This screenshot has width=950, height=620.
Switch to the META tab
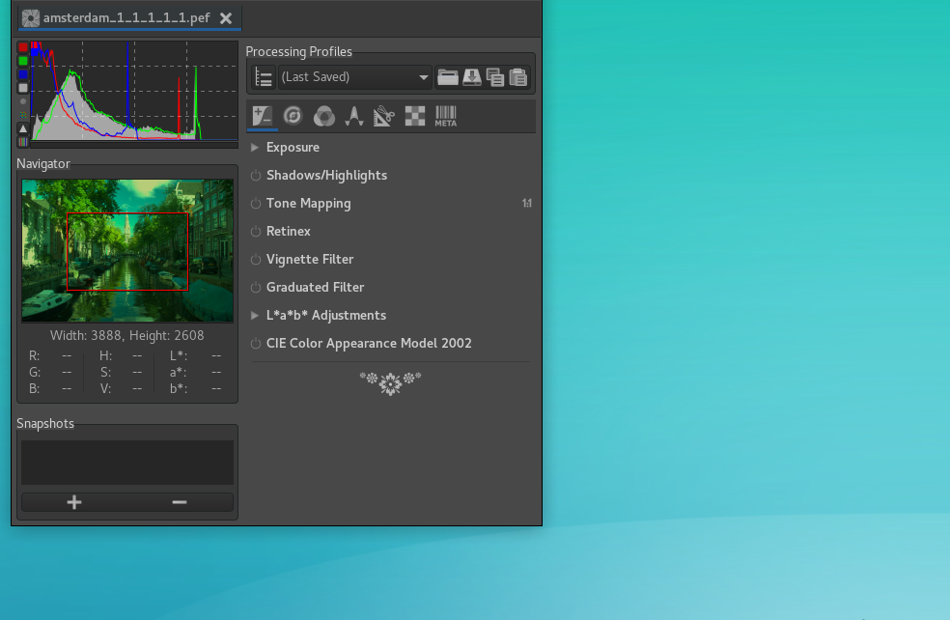(x=446, y=116)
